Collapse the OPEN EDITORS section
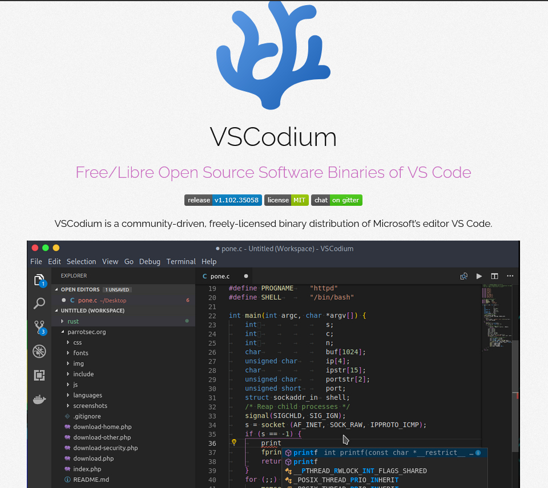548x488 pixels. (x=57, y=290)
